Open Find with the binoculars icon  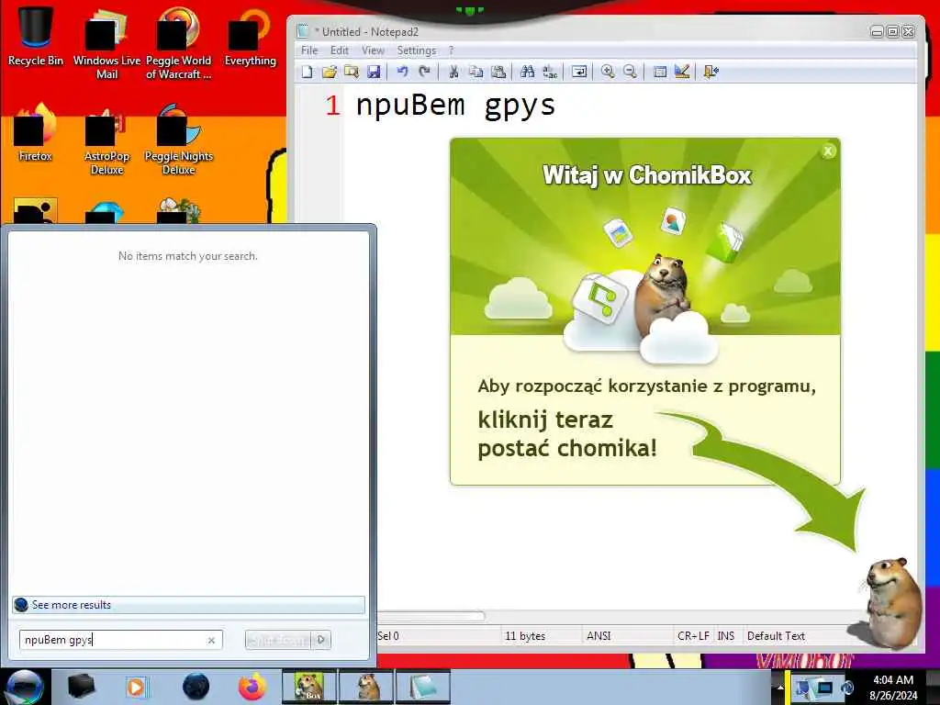528,72
